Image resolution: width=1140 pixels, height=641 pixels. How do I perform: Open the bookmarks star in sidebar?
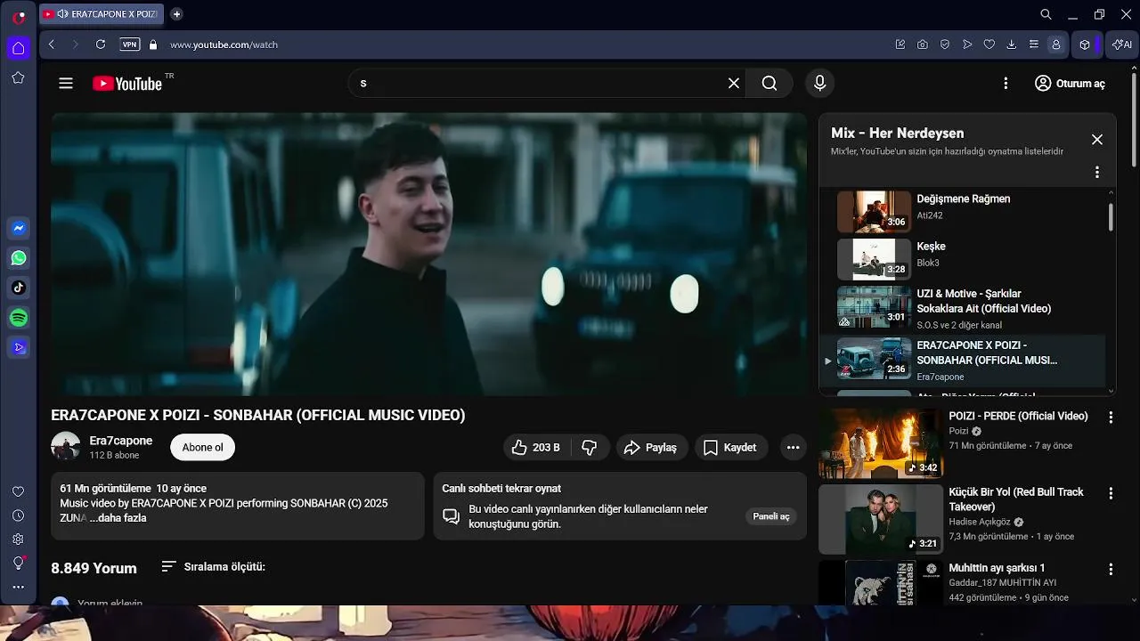point(18,78)
